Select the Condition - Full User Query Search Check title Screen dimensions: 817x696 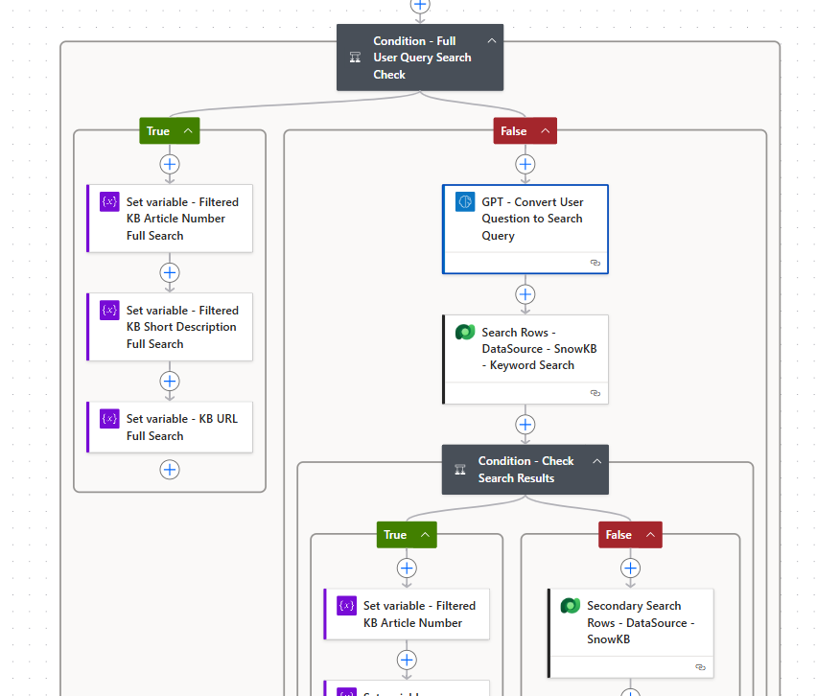point(422,58)
